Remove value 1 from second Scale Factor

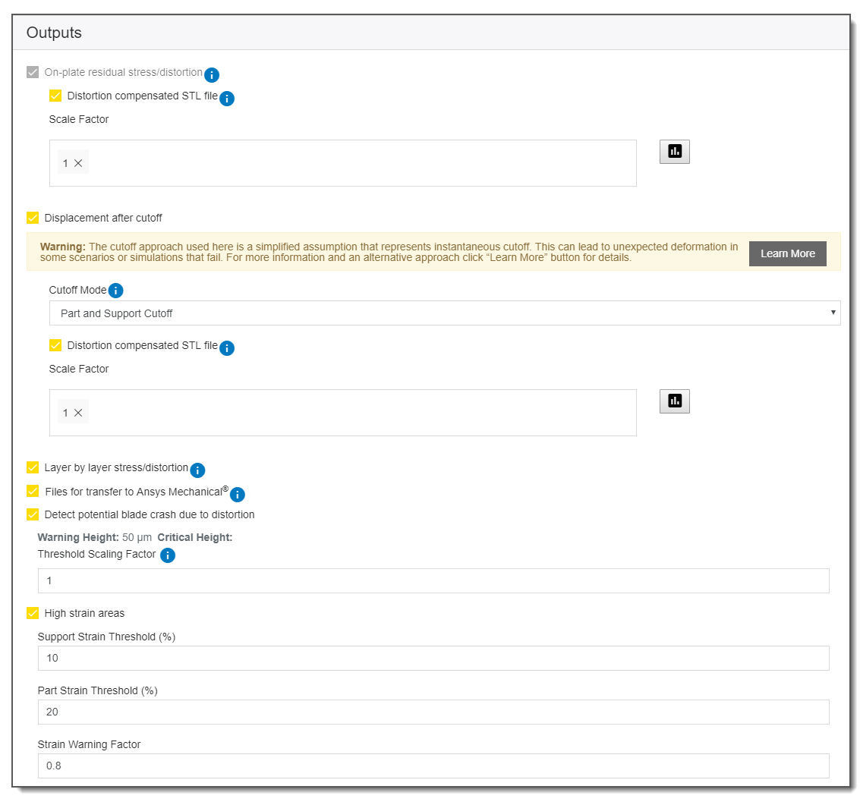click(78, 413)
